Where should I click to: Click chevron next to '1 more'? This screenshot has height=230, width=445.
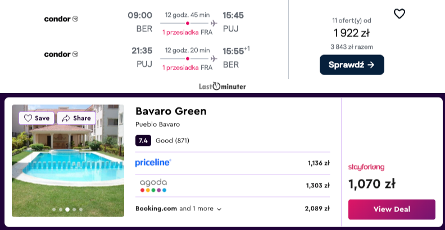click(x=219, y=209)
